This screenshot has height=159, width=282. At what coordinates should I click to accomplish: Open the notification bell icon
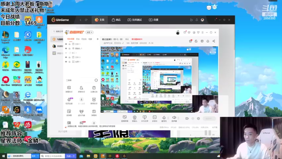pos(208,41)
